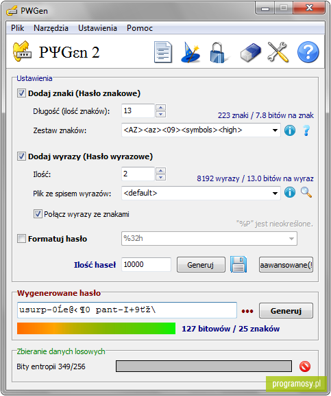Enable Formatuj hasło checkbox

pos(21,239)
